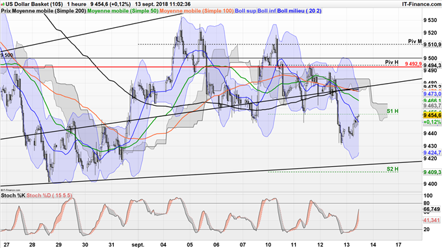Screen dimensions: 442x248
Task: Click the stochastic value 66,749
Action: [x=432, y=209]
